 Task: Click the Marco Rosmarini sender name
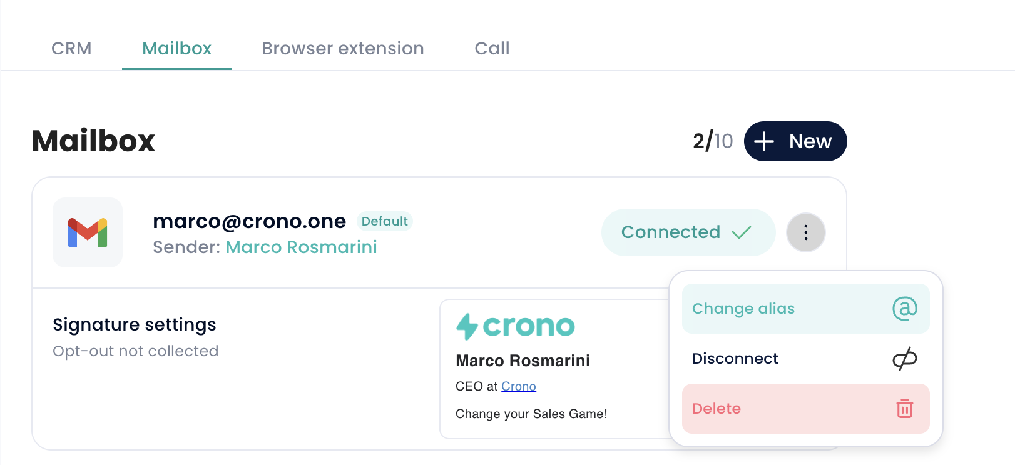click(301, 247)
